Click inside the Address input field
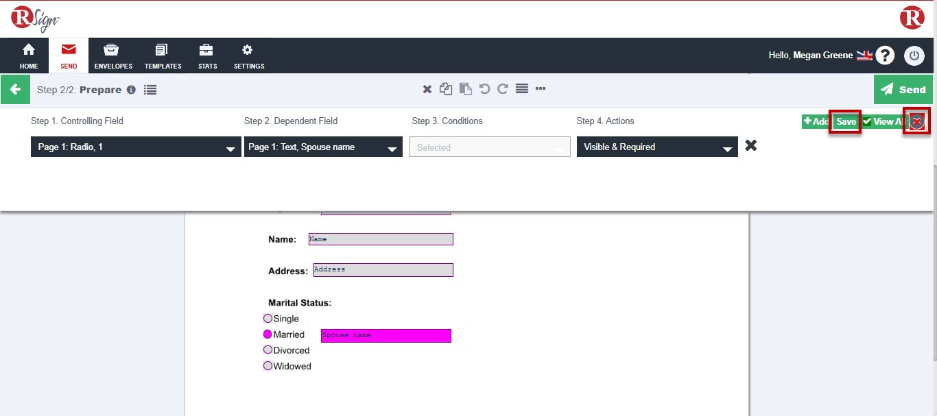The width and height of the screenshot is (937, 416). pyautogui.click(x=383, y=269)
